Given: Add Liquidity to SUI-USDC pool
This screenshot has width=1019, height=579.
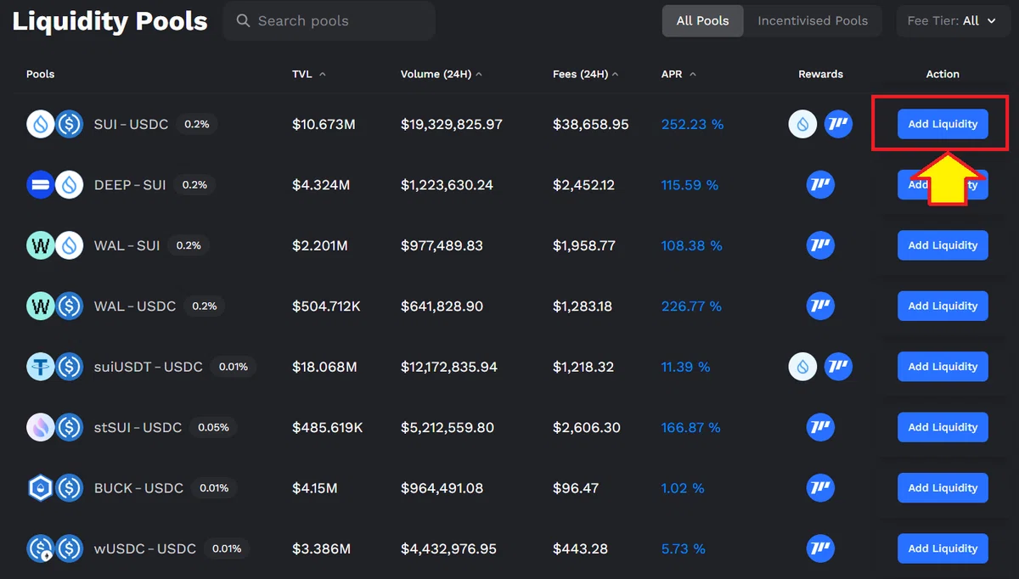Looking at the screenshot, I should pos(943,125).
